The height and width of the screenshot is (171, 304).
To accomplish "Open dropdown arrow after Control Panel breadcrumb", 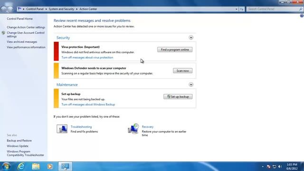I will pyautogui.click(x=46, y=9).
